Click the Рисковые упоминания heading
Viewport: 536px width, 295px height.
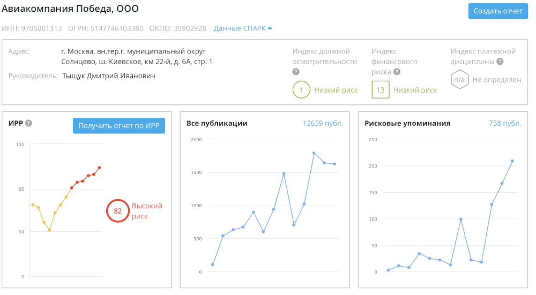[x=407, y=123]
